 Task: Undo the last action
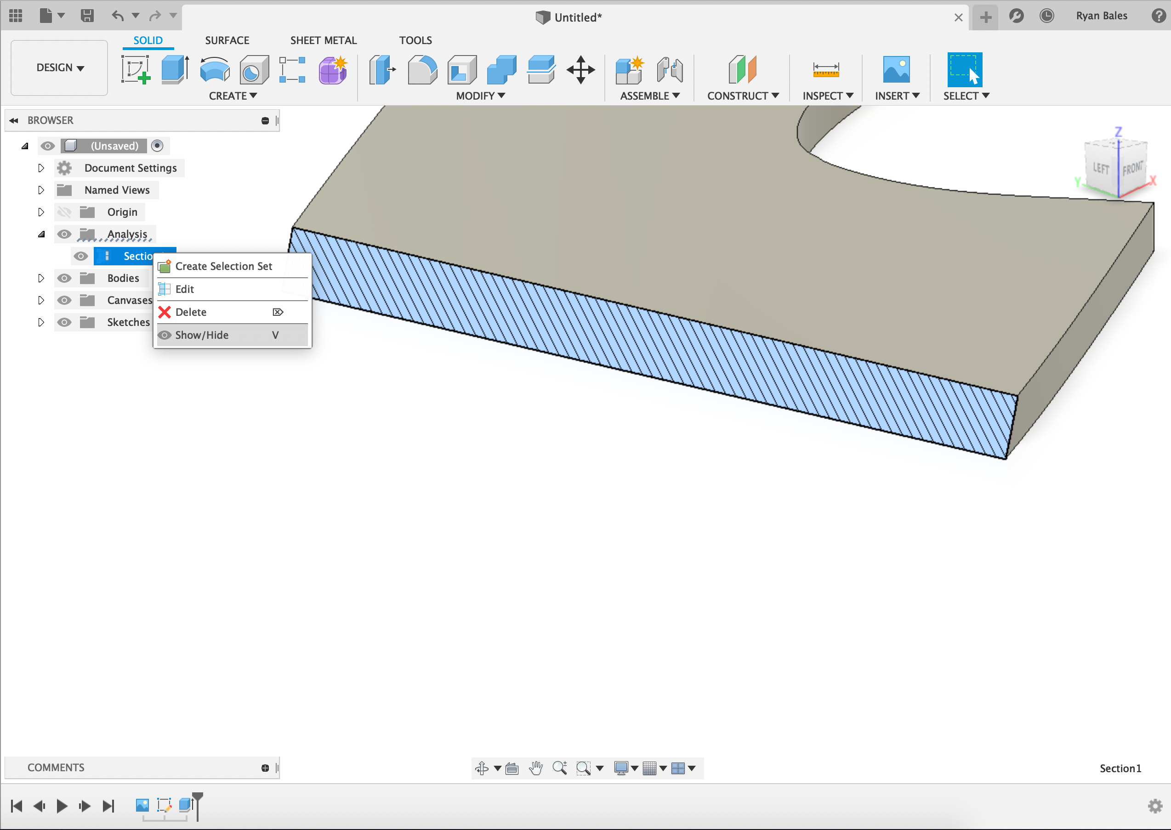pyautogui.click(x=118, y=16)
